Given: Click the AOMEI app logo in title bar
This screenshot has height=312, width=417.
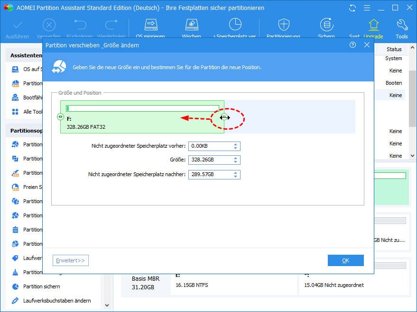Looking at the screenshot, I should (x=8, y=7).
